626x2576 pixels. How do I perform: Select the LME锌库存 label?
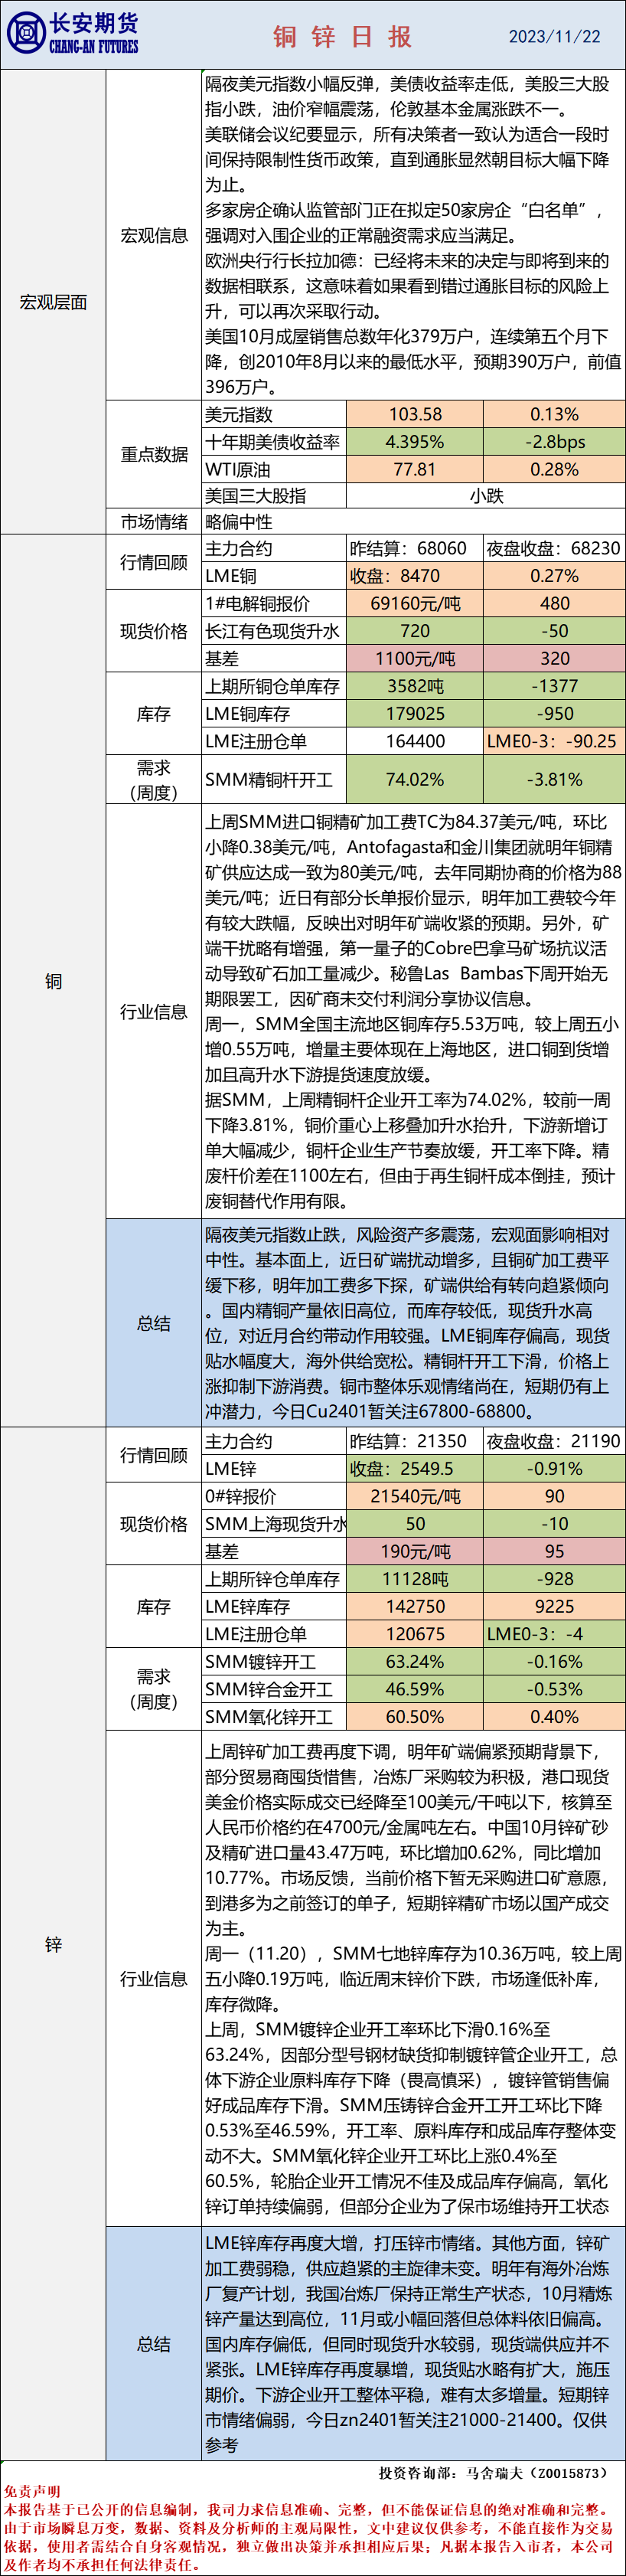click(x=274, y=1607)
